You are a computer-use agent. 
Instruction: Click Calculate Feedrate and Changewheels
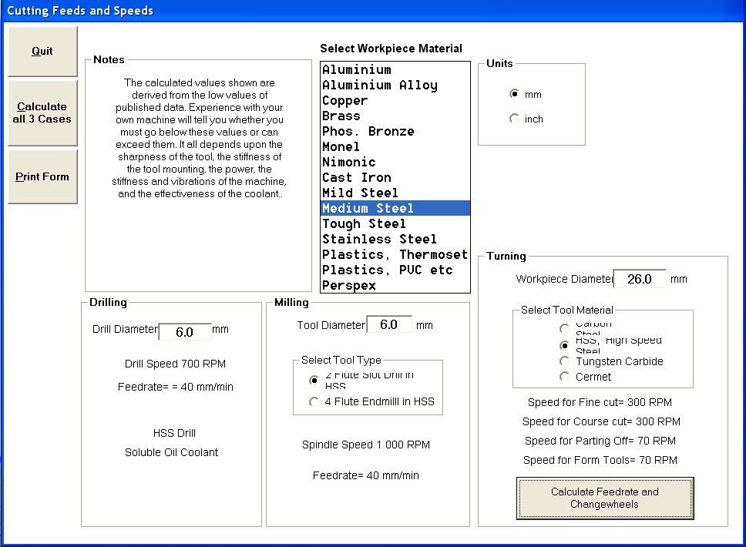coord(605,498)
